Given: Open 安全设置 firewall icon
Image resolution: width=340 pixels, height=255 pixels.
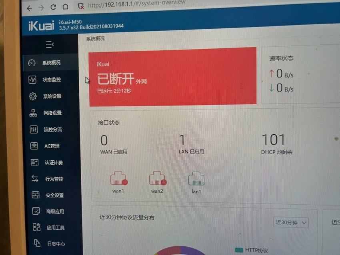Looking at the screenshot, I should pos(36,195).
